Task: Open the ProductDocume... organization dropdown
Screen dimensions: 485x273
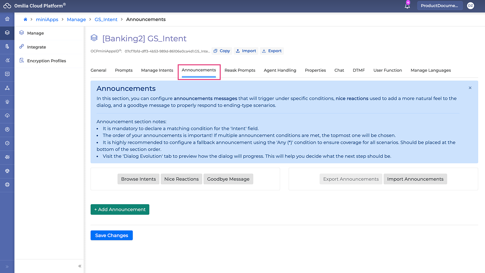Action: point(439,6)
